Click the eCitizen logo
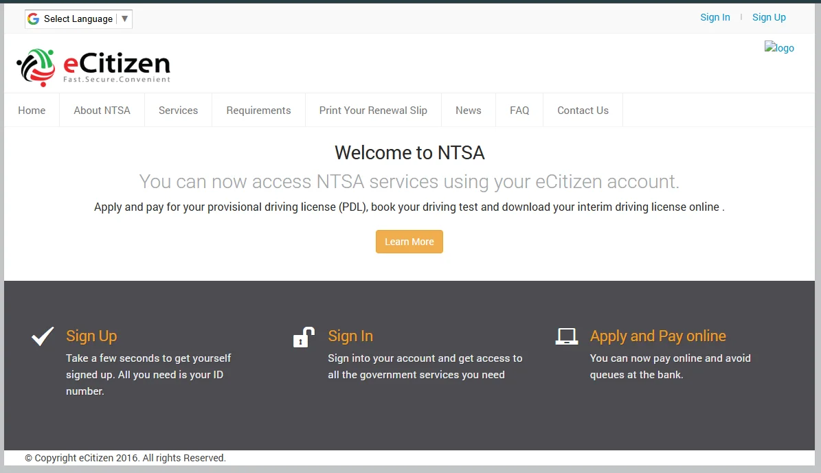Image resolution: width=821 pixels, height=473 pixels. click(x=93, y=67)
